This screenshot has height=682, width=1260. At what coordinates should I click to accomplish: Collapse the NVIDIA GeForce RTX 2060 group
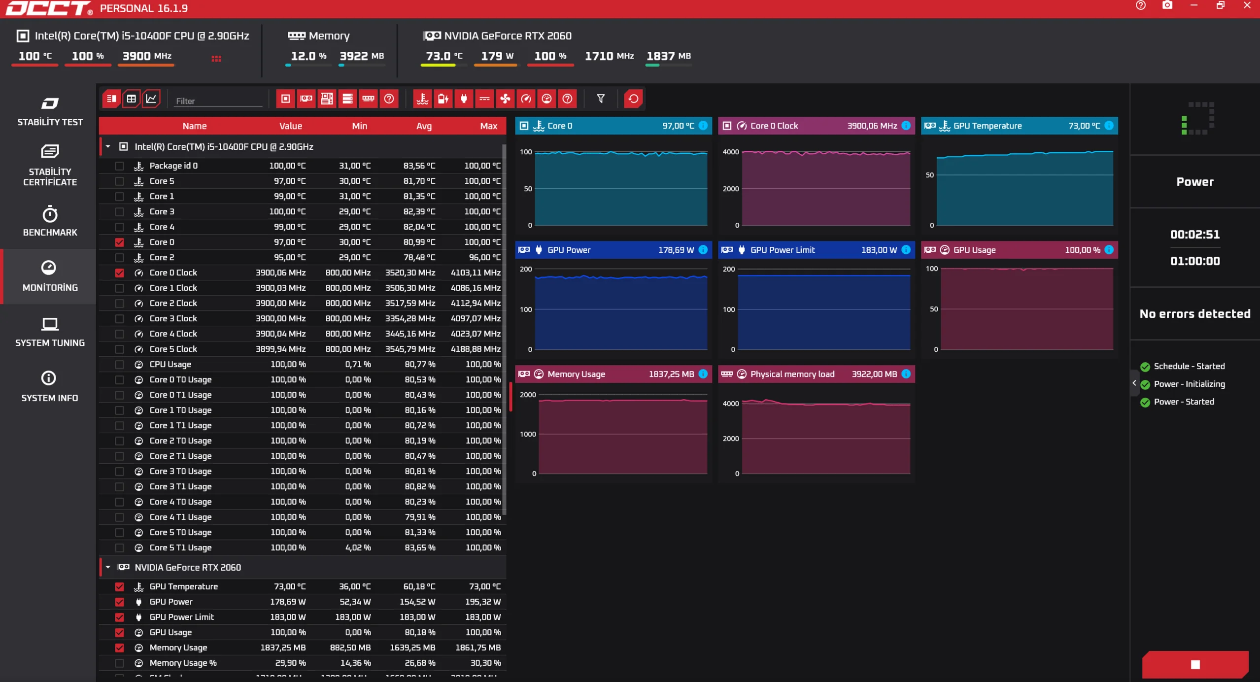tap(108, 568)
